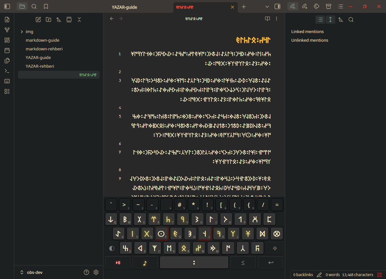The height and width of the screenshot is (279, 386).
Task: Expand the img folder
Action: pyautogui.click(x=22, y=32)
